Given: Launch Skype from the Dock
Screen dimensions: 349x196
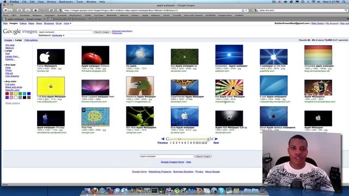Looking at the screenshot, I should click(x=221, y=191).
